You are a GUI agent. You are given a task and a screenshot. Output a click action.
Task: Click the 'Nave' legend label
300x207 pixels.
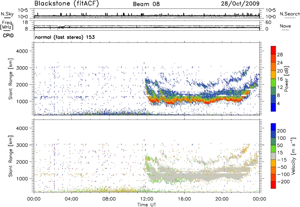coord(285,26)
